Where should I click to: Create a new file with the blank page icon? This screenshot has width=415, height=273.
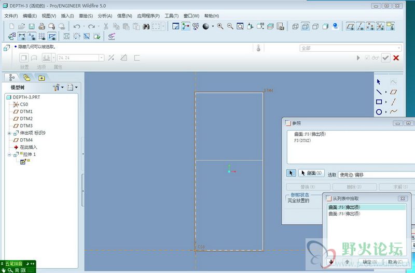[11, 26]
